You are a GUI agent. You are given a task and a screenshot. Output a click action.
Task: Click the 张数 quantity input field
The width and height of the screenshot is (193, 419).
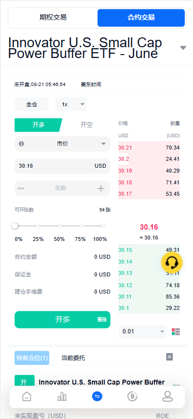61,188
